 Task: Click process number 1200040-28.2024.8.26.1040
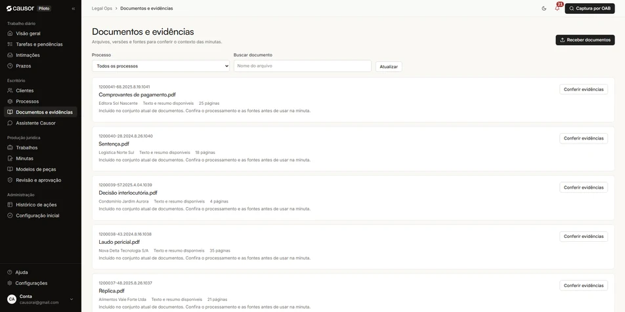pyautogui.click(x=125, y=136)
